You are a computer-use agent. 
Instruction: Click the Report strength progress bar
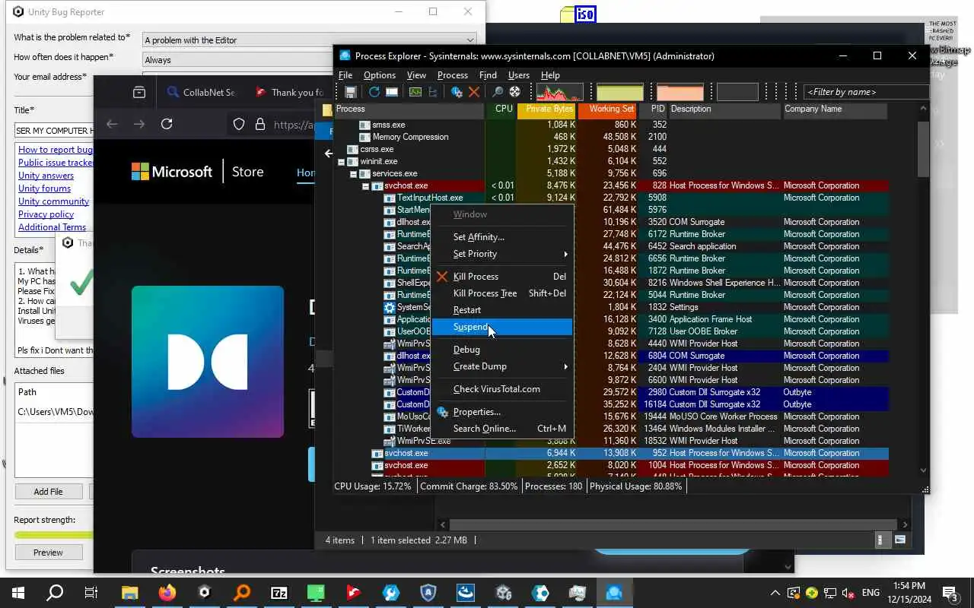53,535
